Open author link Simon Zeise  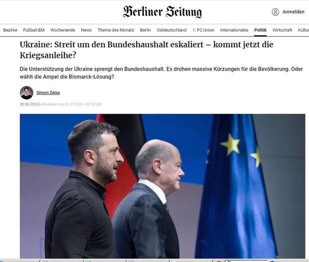pos(48,93)
